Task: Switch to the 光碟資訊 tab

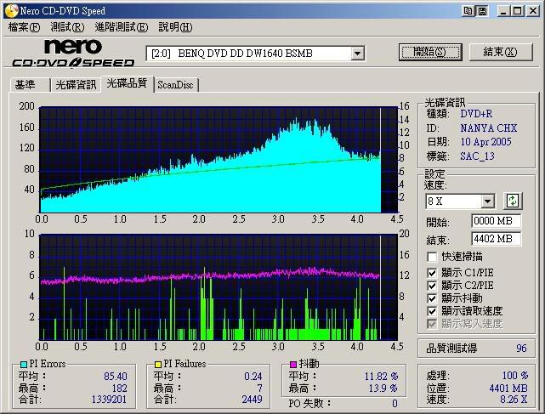Action: 76,85
